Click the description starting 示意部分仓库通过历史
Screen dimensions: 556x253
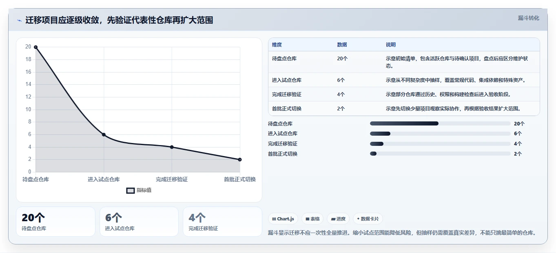(x=448, y=95)
